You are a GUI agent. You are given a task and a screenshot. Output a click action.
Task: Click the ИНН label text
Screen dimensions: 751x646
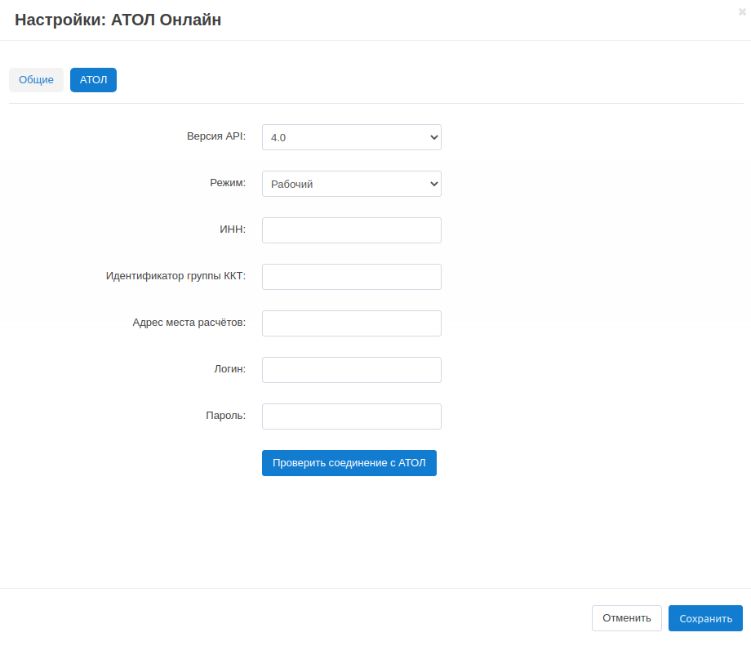[232, 229]
